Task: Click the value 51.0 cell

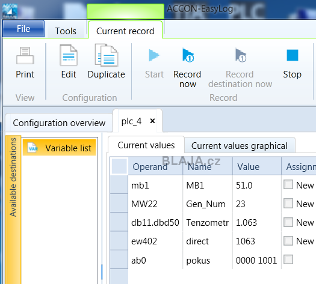Action: pyautogui.click(x=257, y=185)
